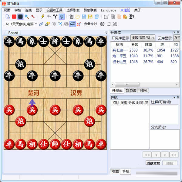Click the undo arrow icon
Viewport: 182px width, 182px height.
(49, 17)
